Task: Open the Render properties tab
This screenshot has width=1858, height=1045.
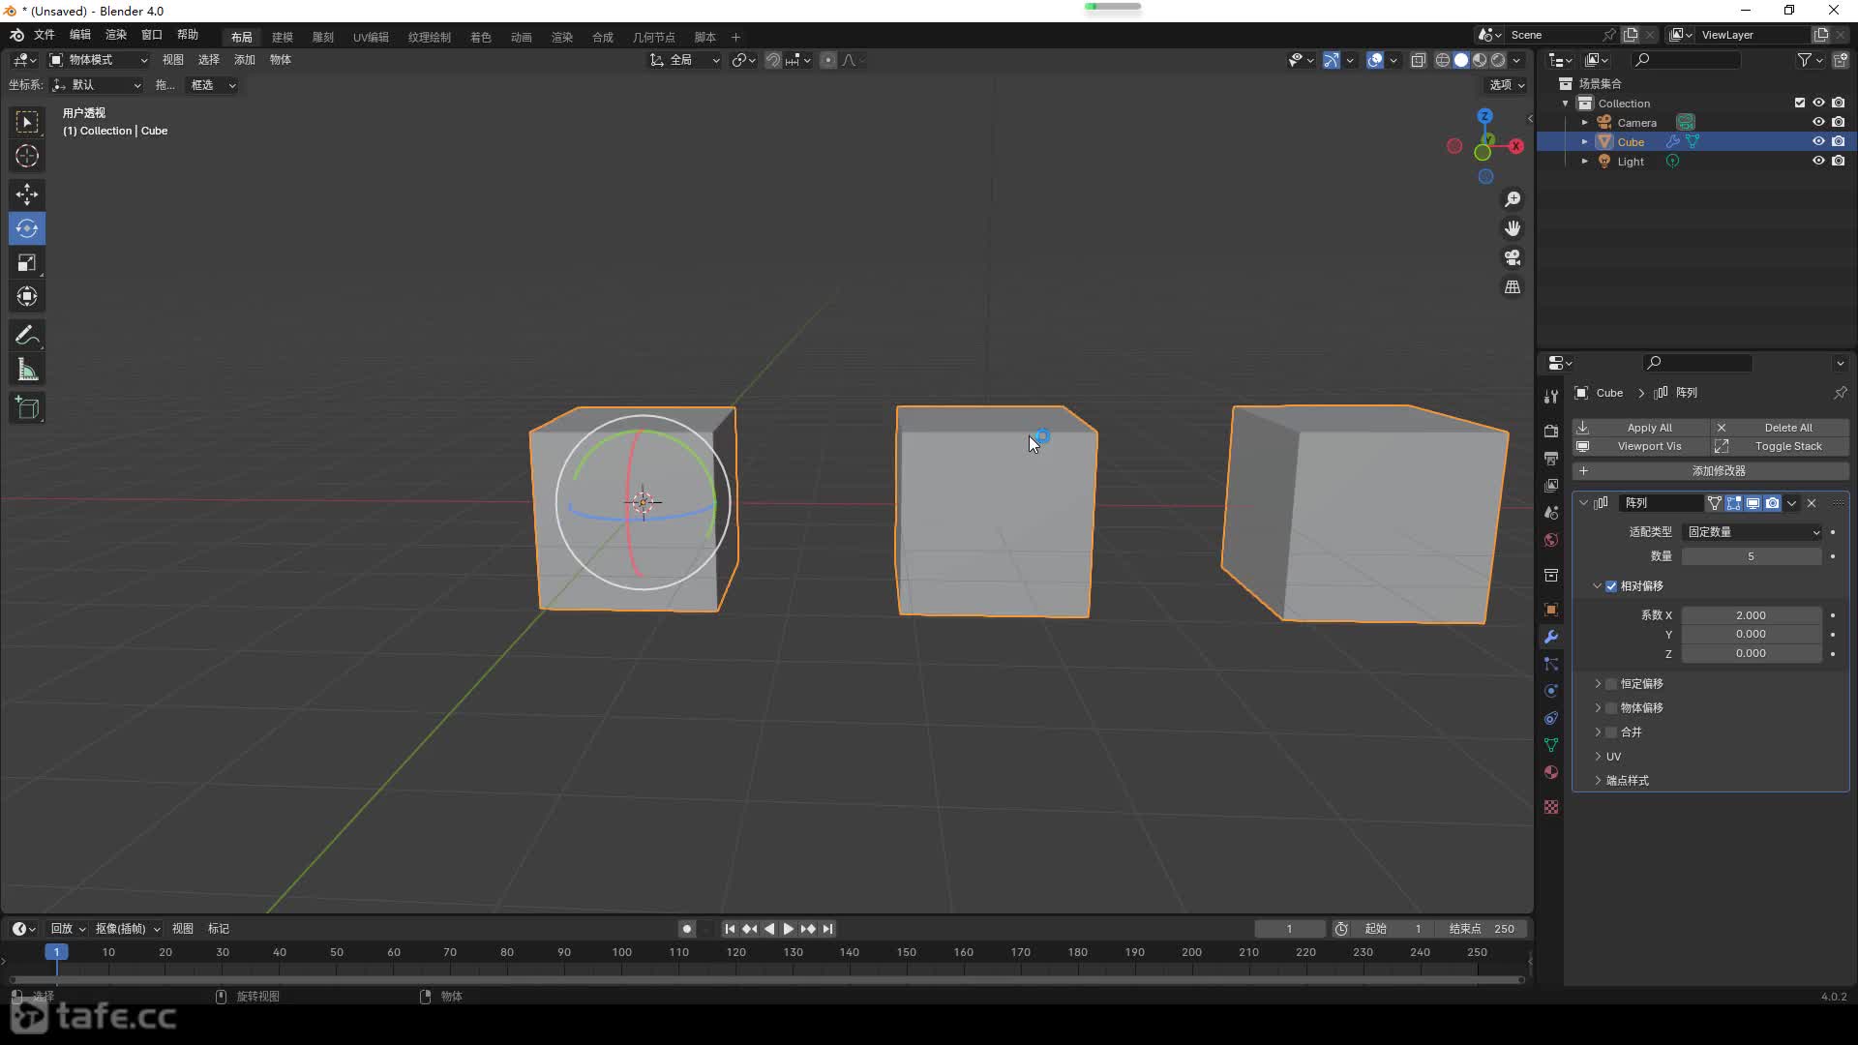Action: pyautogui.click(x=1551, y=431)
